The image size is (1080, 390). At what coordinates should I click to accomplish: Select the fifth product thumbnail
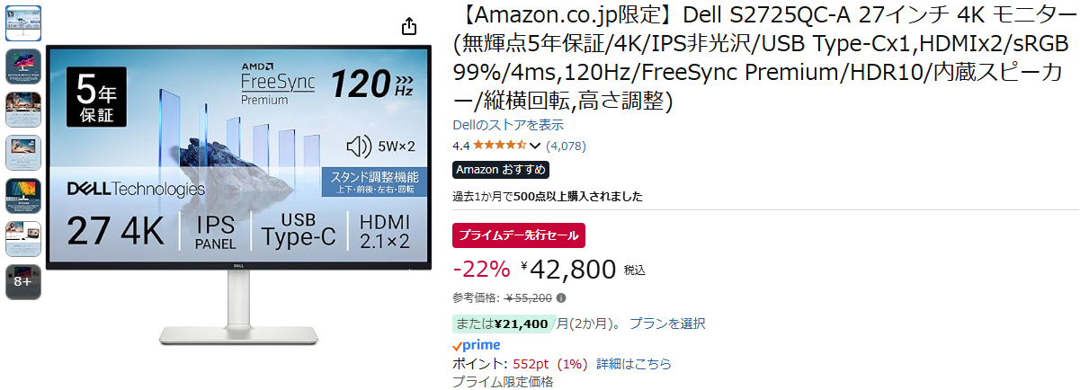pyautogui.click(x=23, y=195)
